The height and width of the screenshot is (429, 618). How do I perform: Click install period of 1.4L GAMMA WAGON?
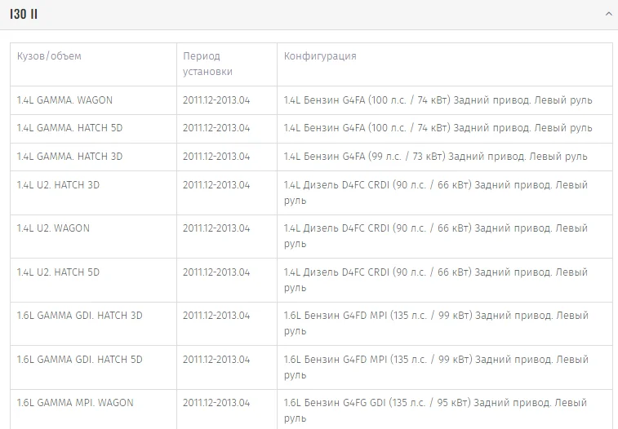click(216, 100)
